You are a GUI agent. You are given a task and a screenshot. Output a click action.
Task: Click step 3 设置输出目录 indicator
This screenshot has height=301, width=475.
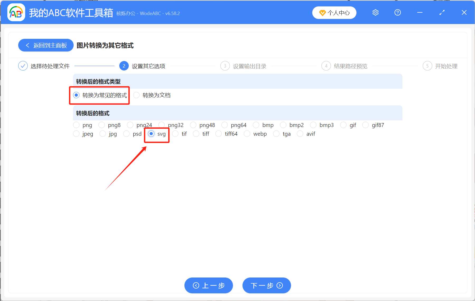(x=225, y=66)
